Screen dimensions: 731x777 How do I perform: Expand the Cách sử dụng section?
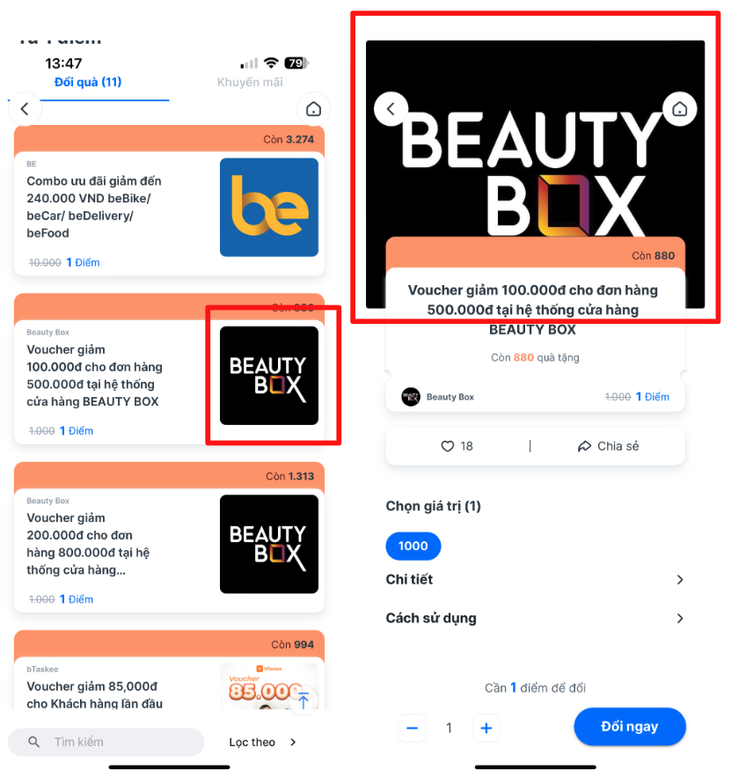tap(535, 619)
